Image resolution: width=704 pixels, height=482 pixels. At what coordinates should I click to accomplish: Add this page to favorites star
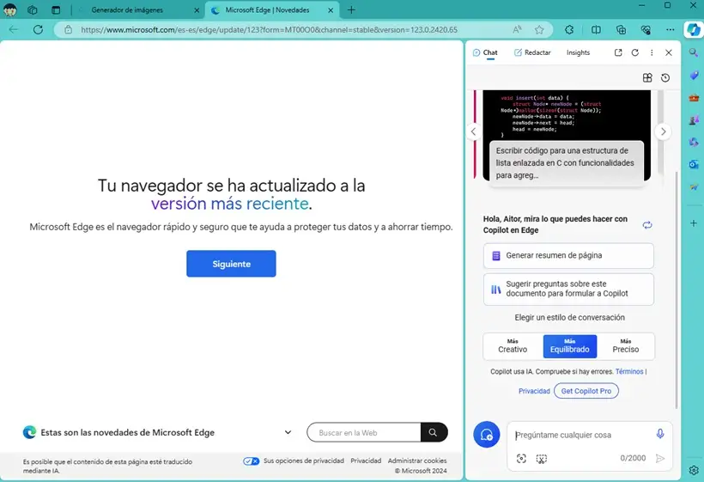[x=539, y=30]
